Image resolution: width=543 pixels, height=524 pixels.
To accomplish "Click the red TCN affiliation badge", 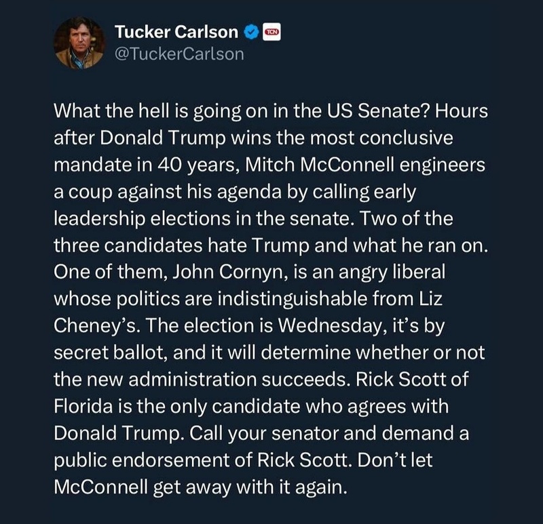I will 271,31.
